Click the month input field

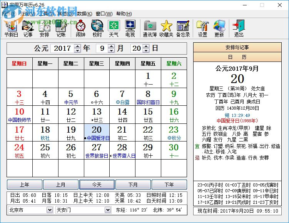(102, 48)
